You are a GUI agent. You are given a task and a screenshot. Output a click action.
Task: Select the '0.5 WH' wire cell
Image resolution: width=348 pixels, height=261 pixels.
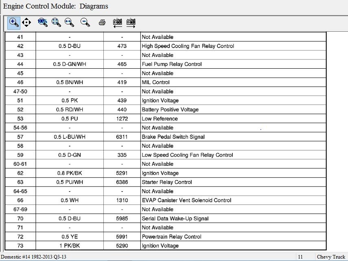tap(70, 200)
